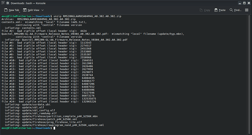
Task: Click the 'file #24' error line
Action: [49, 102]
